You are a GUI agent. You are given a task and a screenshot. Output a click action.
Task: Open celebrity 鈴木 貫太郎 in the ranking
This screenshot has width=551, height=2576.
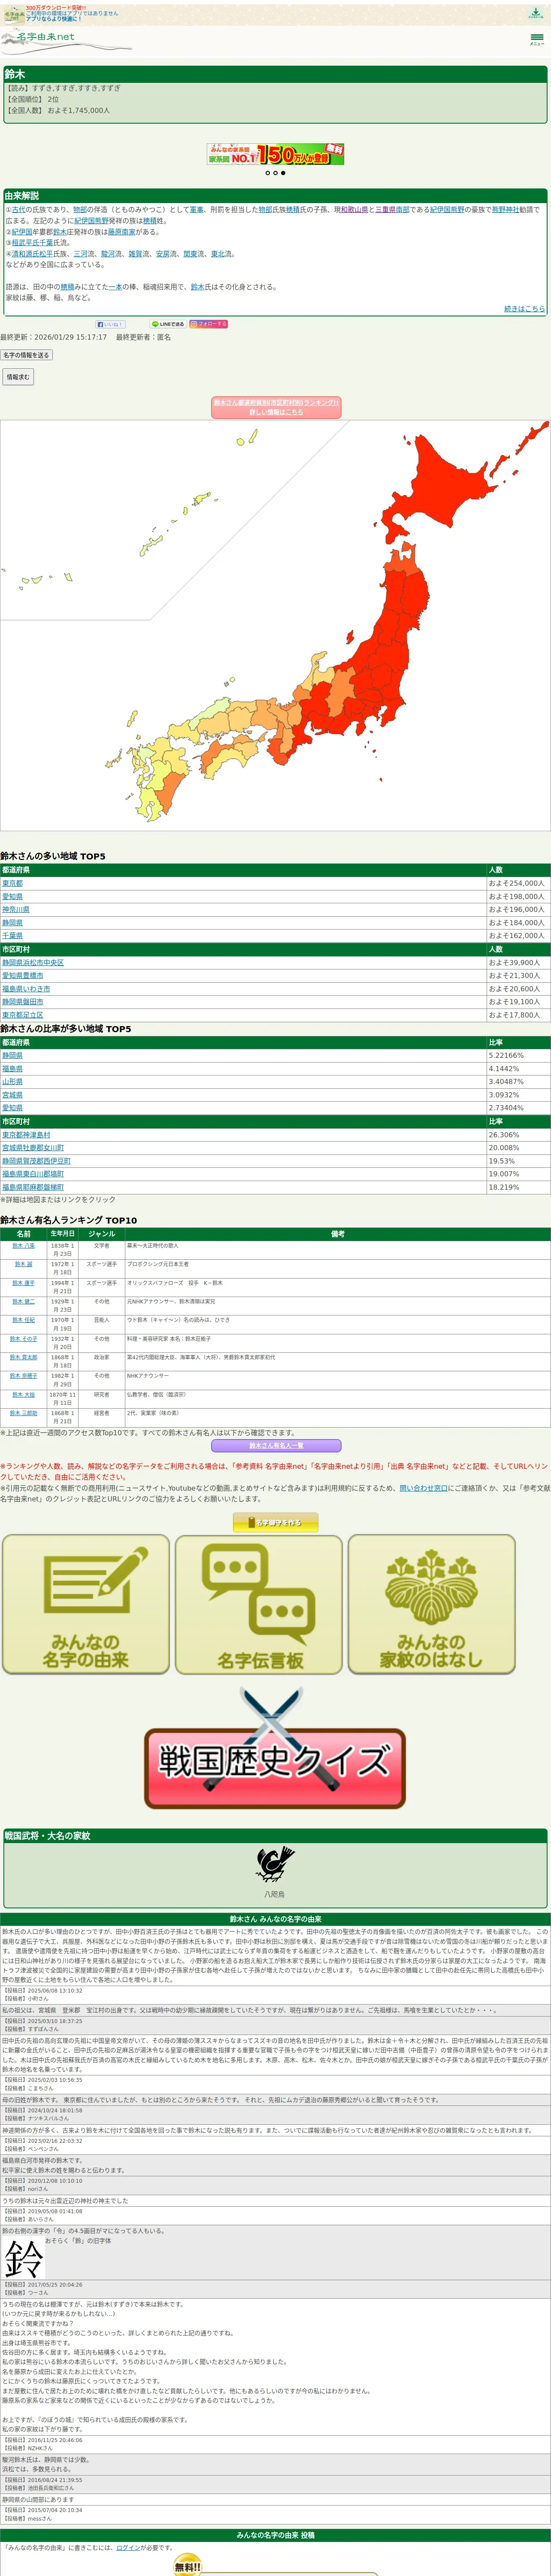(23, 1357)
